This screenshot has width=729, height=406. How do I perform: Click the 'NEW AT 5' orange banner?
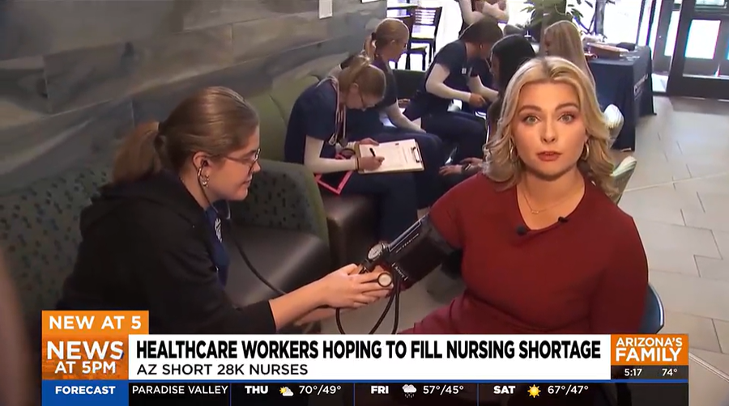point(96,322)
